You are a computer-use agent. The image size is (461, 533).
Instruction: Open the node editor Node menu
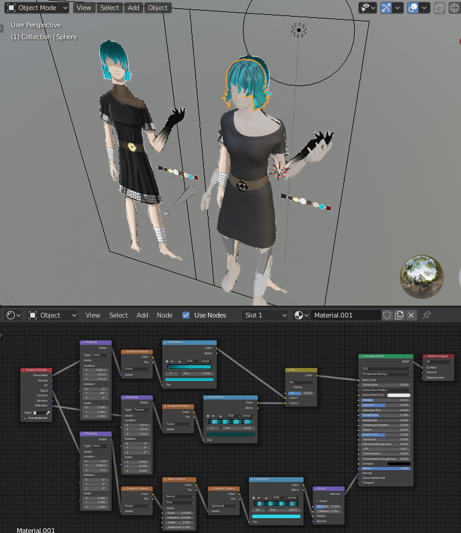[165, 315]
